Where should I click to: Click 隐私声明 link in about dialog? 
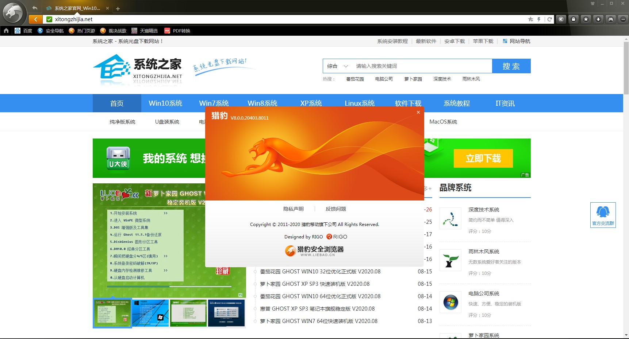[294, 209]
